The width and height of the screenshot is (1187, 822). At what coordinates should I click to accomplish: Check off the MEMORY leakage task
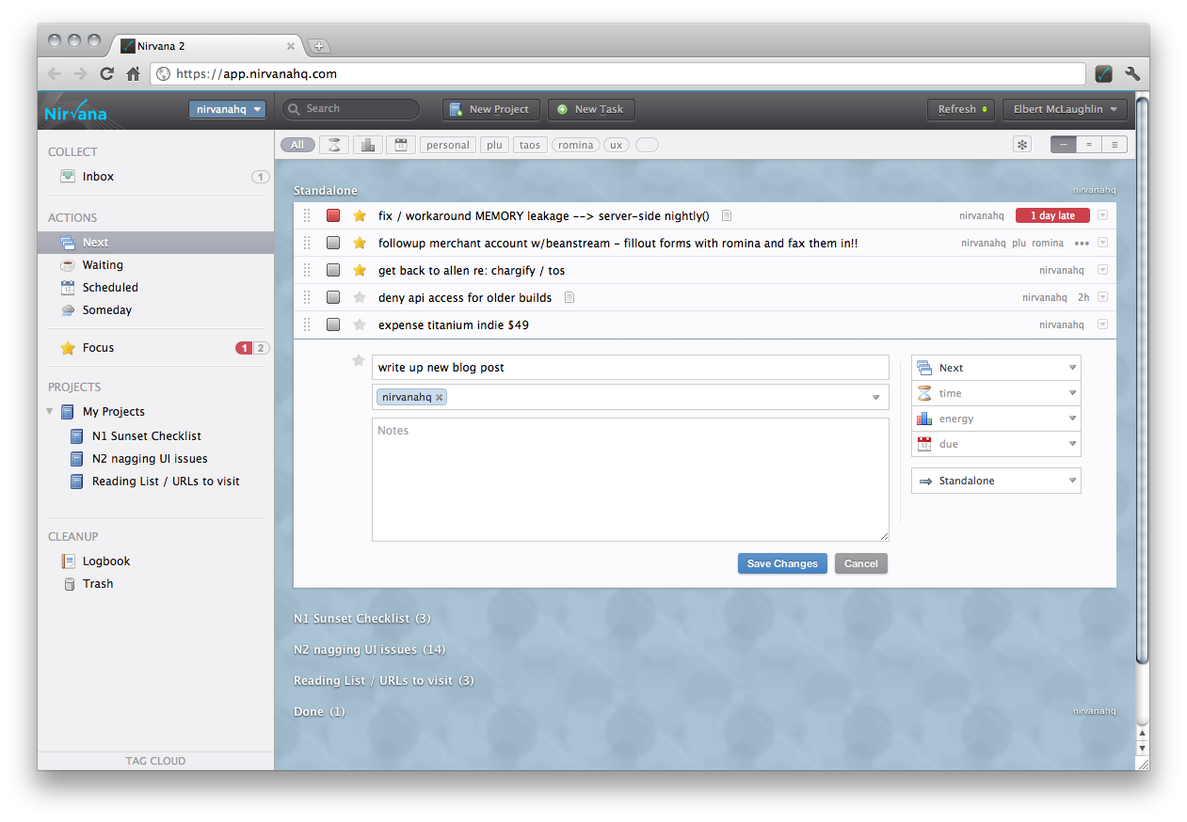(x=333, y=215)
